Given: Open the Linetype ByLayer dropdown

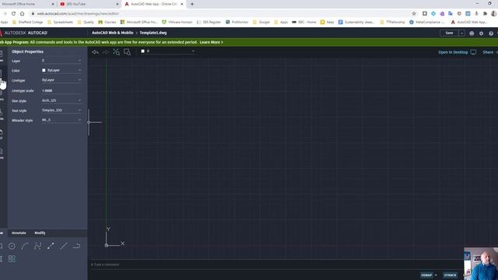Looking at the screenshot, I should [x=61, y=80].
